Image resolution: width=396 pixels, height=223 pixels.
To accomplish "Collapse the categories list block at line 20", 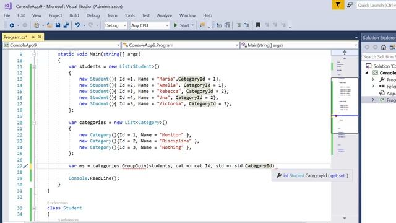I will tap(34, 123).
